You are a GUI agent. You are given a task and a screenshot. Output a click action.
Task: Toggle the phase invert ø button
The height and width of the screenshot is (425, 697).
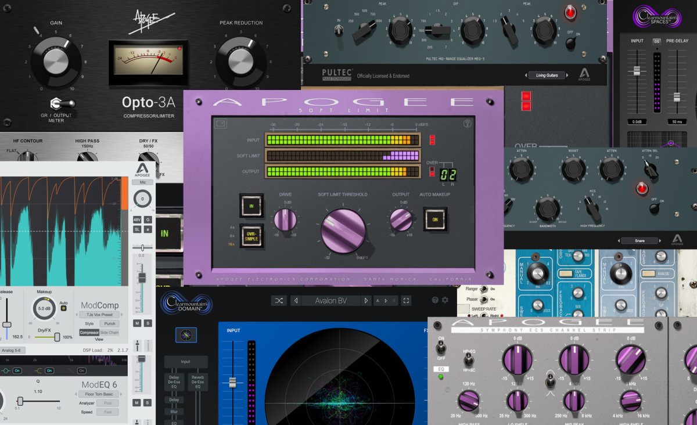[x=148, y=230]
